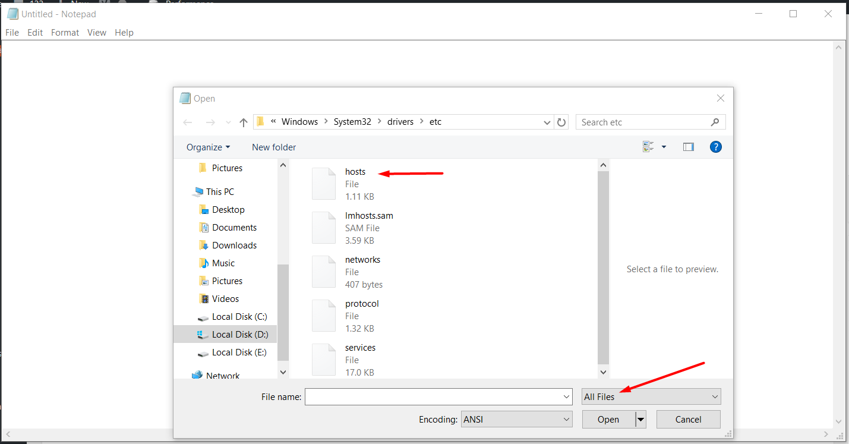Viewport: 849px width, 444px height.
Task: Click the View menu in Notepad
Action: pos(96,33)
